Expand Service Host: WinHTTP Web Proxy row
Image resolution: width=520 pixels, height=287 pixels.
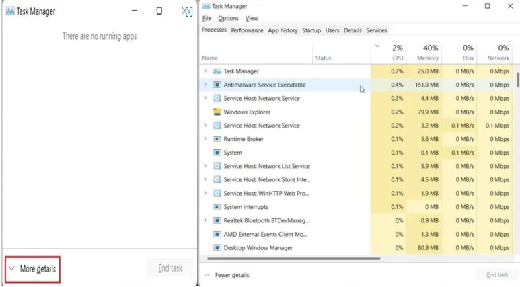click(205, 193)
